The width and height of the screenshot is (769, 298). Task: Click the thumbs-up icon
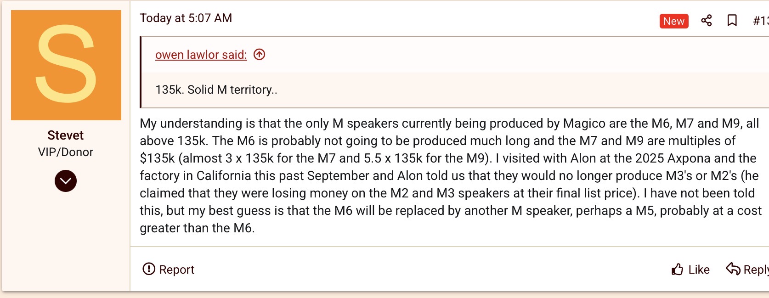click(x=677, y=270)
